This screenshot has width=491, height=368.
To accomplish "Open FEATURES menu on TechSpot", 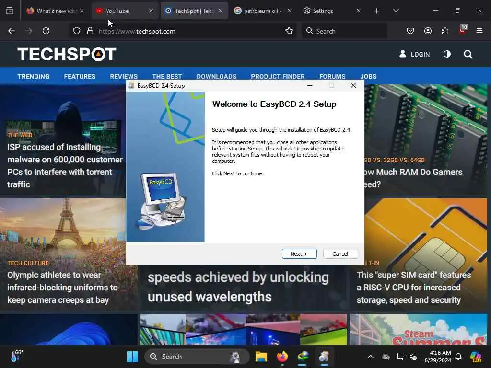I will 80,76.
